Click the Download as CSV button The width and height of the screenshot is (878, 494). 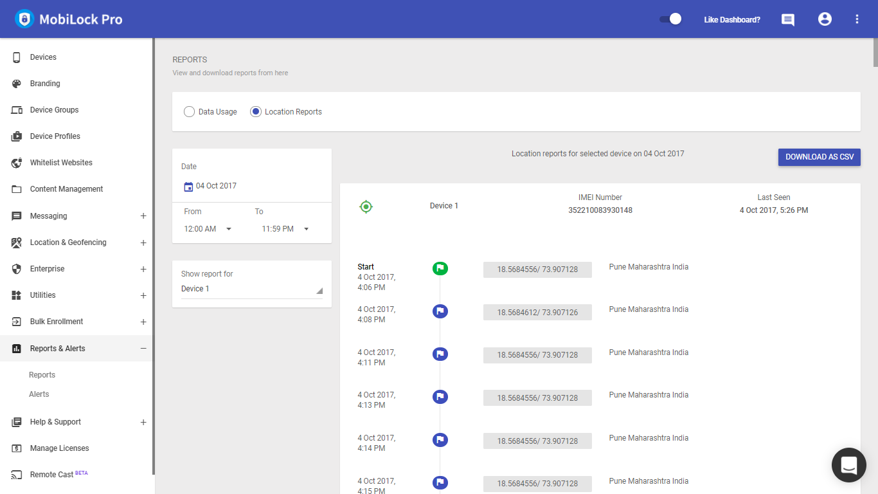point(819,157)
